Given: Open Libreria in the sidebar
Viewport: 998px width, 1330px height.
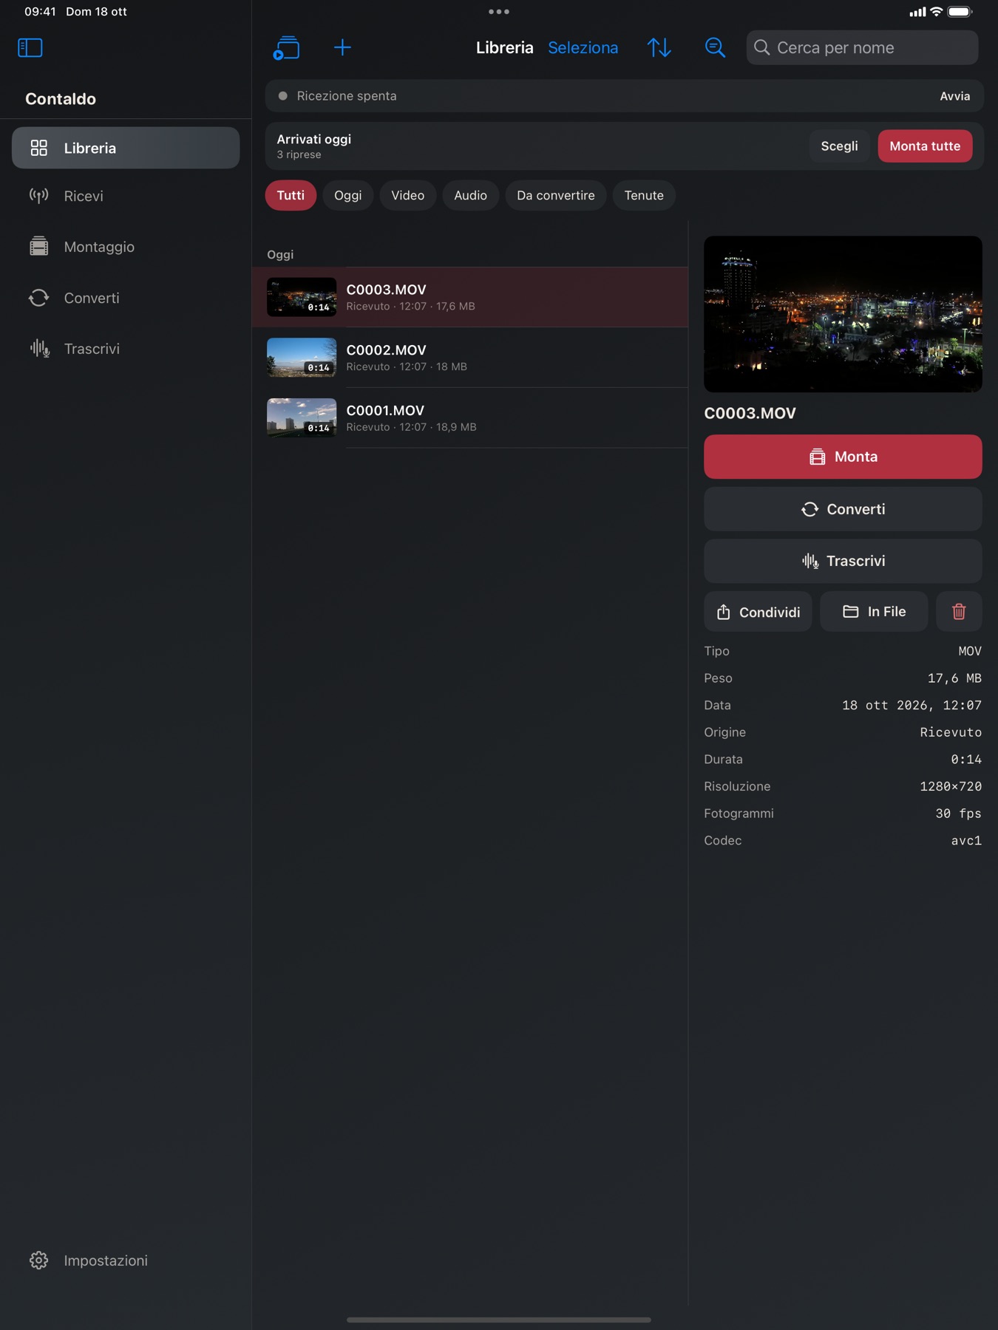Looking at the screenshot, I should (126, 148).
